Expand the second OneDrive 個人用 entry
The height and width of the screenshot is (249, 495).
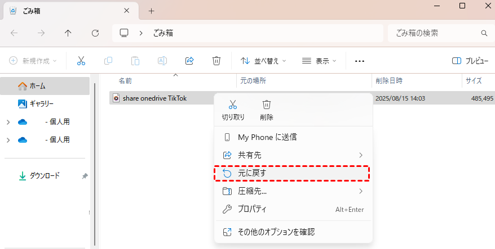(8, 140)
